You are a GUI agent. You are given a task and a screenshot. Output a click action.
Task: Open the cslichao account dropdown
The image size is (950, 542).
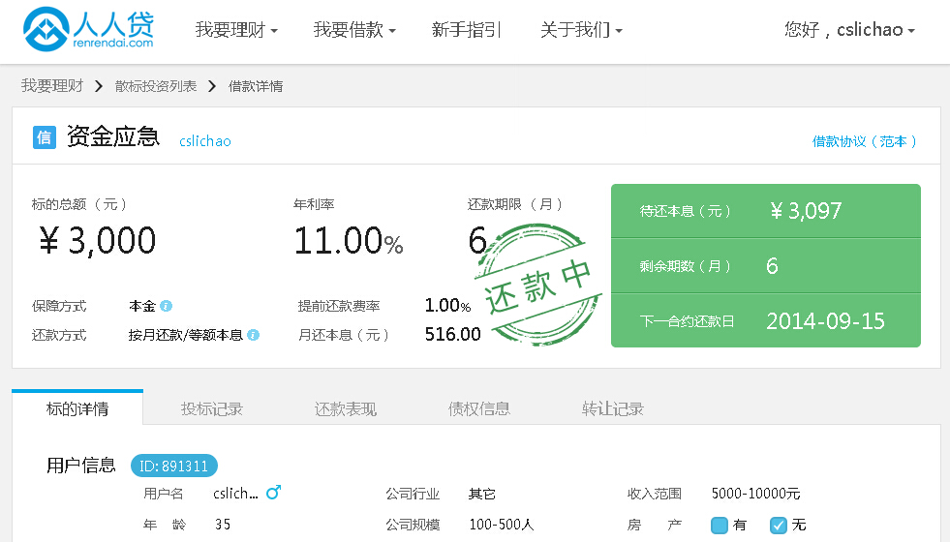[849, 30]
